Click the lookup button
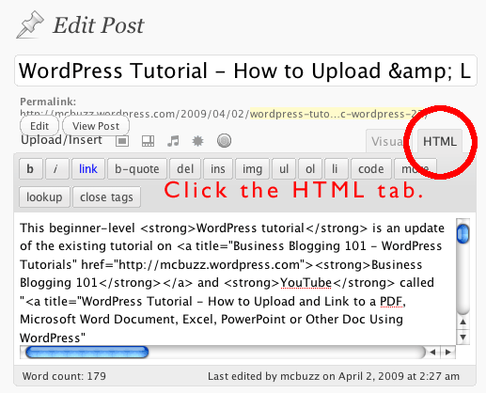 pos(44,197)
